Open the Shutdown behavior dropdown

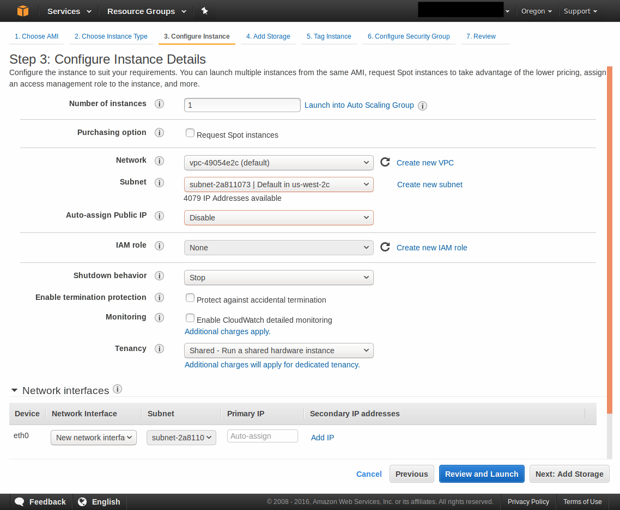[278, 278]
